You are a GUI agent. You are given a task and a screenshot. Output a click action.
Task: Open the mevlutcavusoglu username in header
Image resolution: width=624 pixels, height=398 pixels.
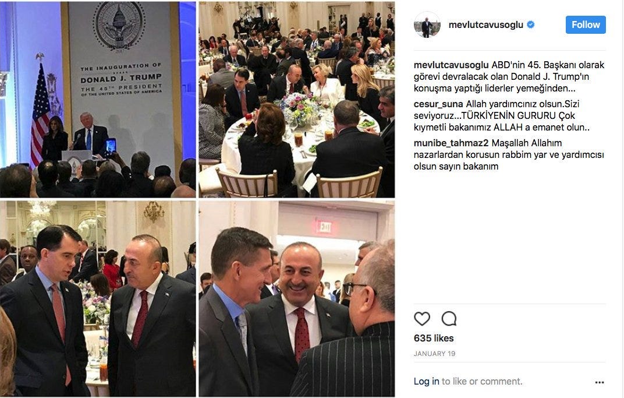(485, 24)
